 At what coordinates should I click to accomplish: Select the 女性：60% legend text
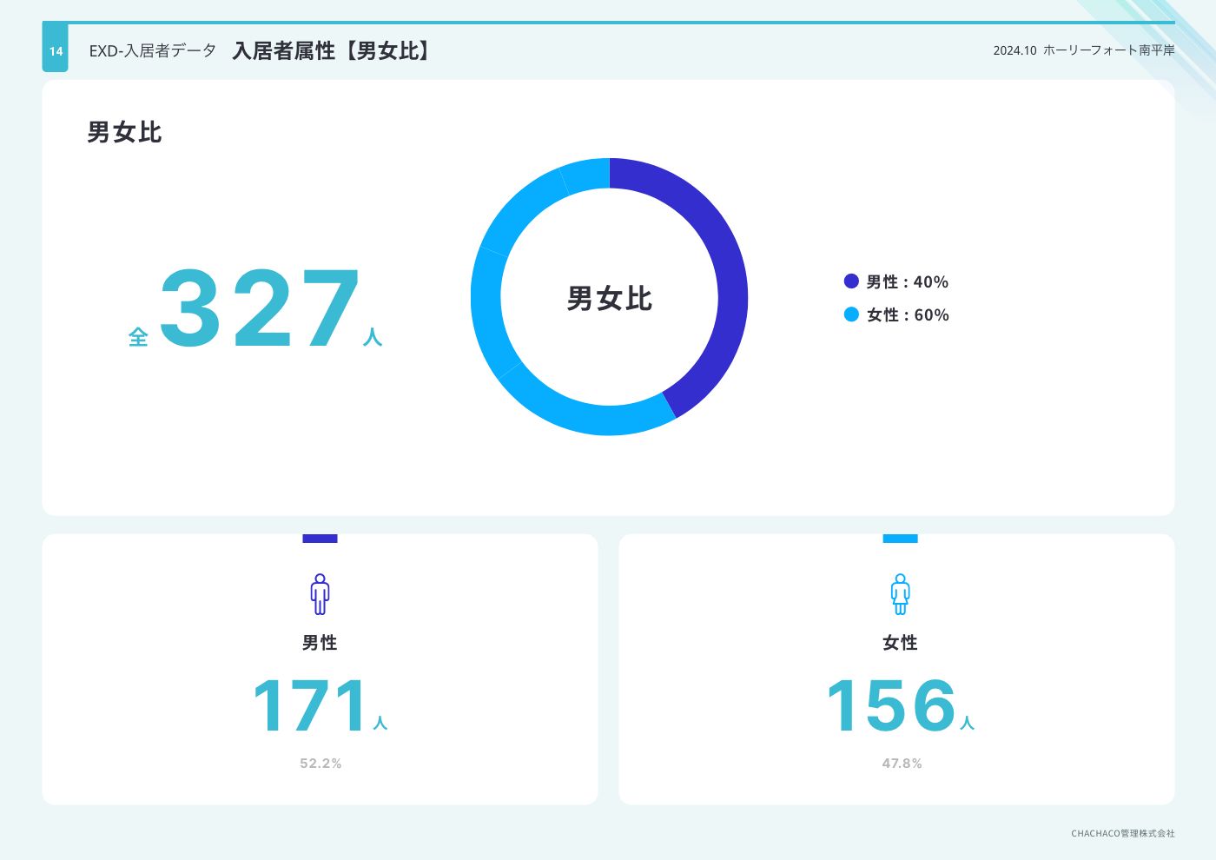907,314
